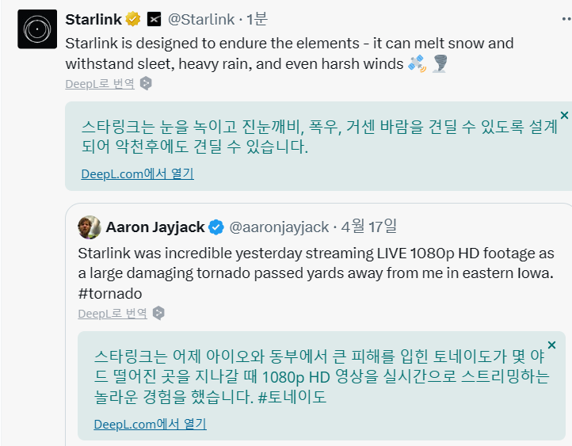The height and width of the screenshot is (446, 572).
Task: Click the Starlink gold verified badge
Action: tap(133, 19)
